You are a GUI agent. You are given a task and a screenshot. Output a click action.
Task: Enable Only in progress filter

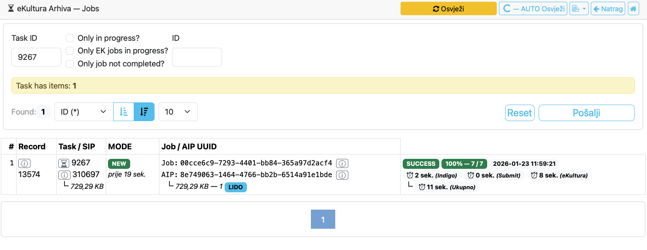[70, 38]
